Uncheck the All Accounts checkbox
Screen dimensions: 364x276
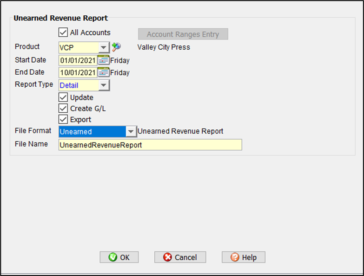pyautogui.click(x=63, y=32)
